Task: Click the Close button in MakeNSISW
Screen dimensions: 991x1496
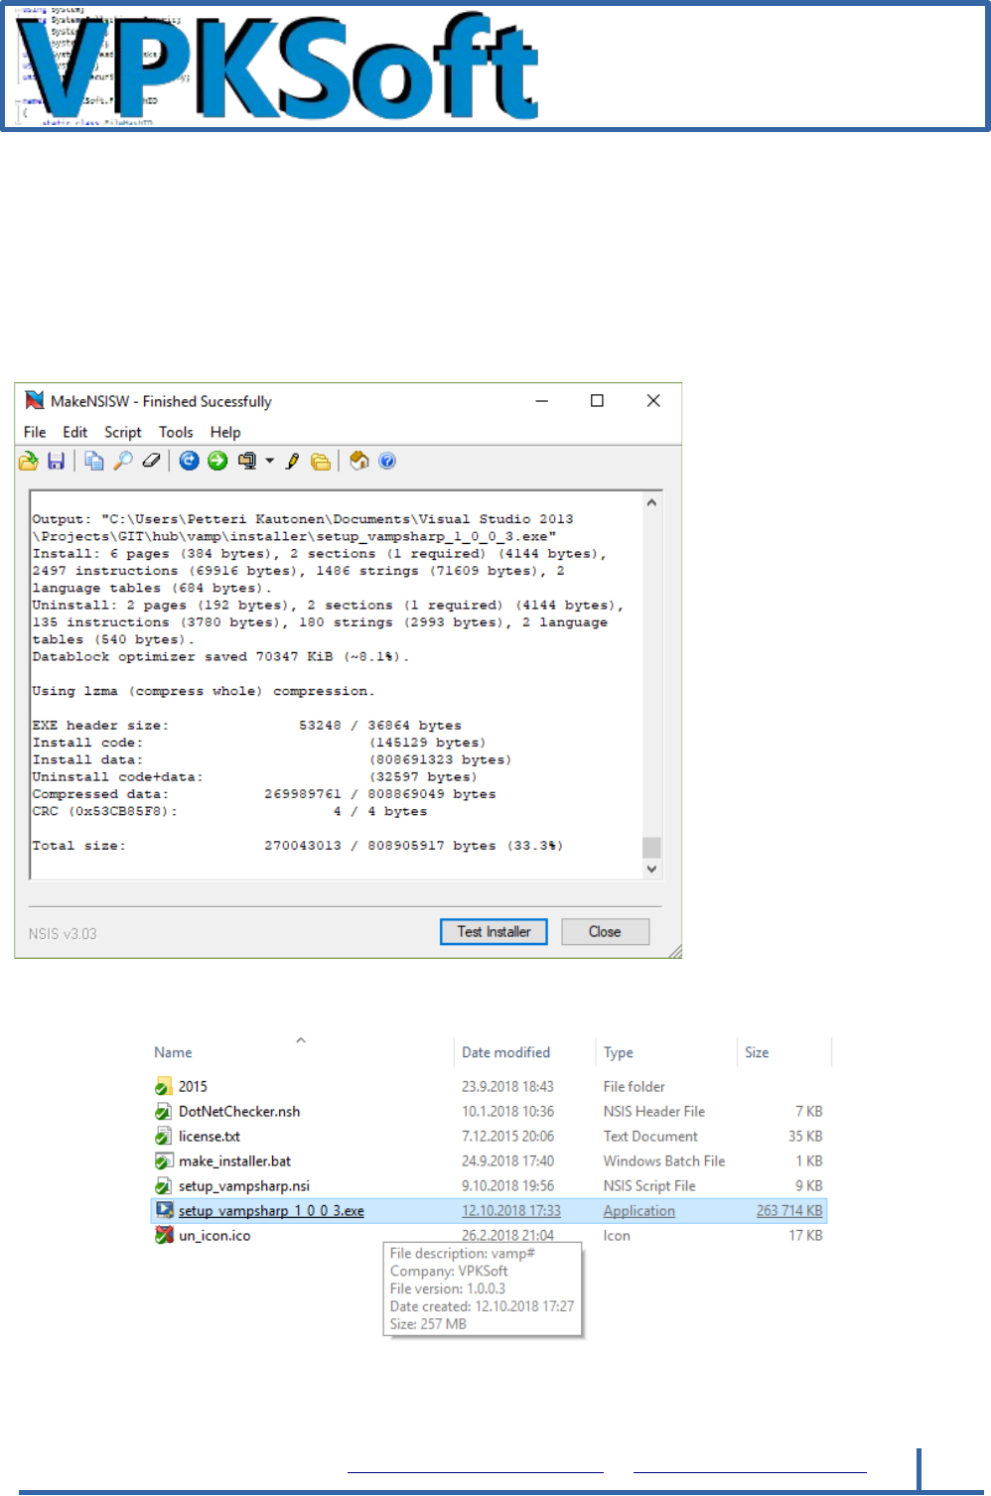Action: tap(605, 932)
